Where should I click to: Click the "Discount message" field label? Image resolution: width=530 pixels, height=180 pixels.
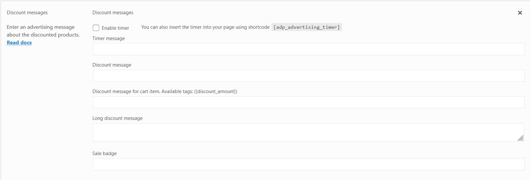pyautogui.click(x=112, y=65)
